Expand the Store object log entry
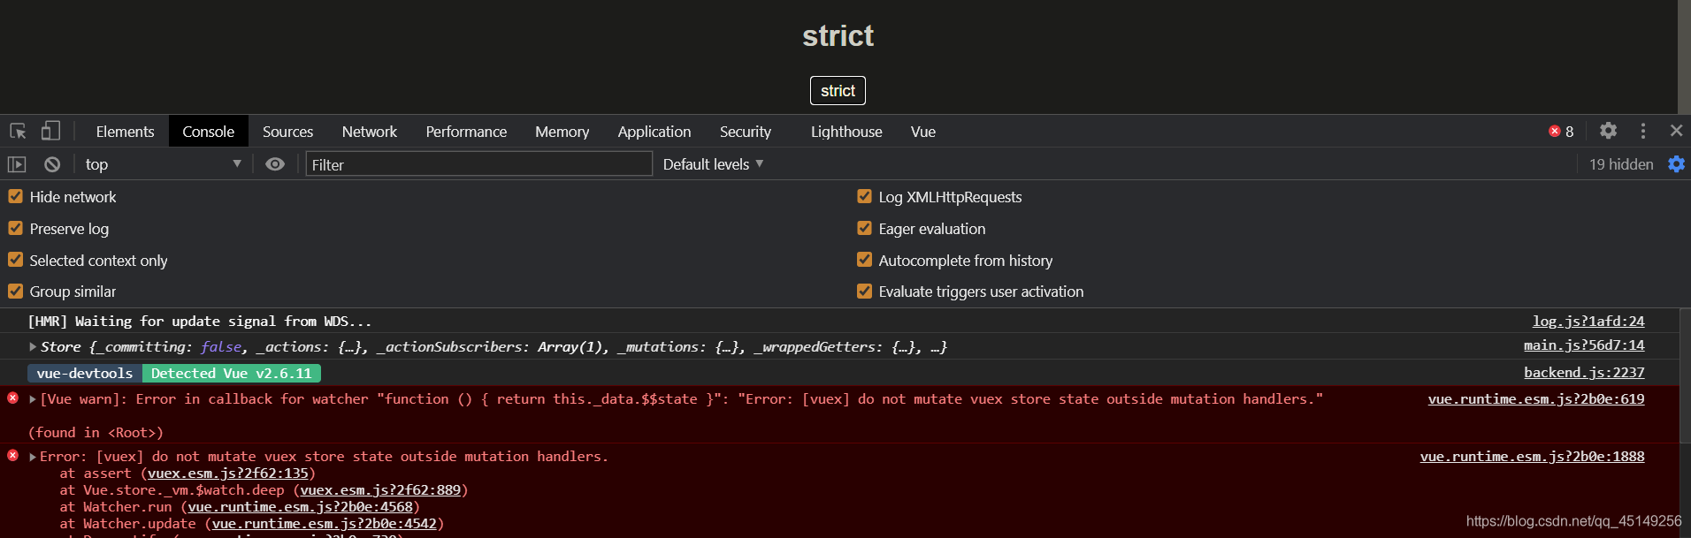The height and width of the screenshot is (538, 1691). tap(33, 347)
